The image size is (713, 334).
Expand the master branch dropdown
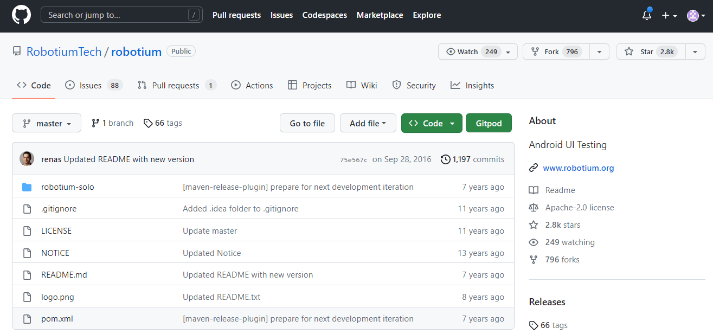click(x=47, y=123)
